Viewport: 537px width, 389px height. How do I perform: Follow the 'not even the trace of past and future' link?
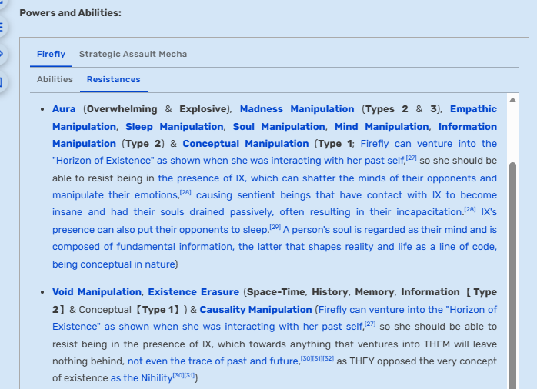[214, 361]
